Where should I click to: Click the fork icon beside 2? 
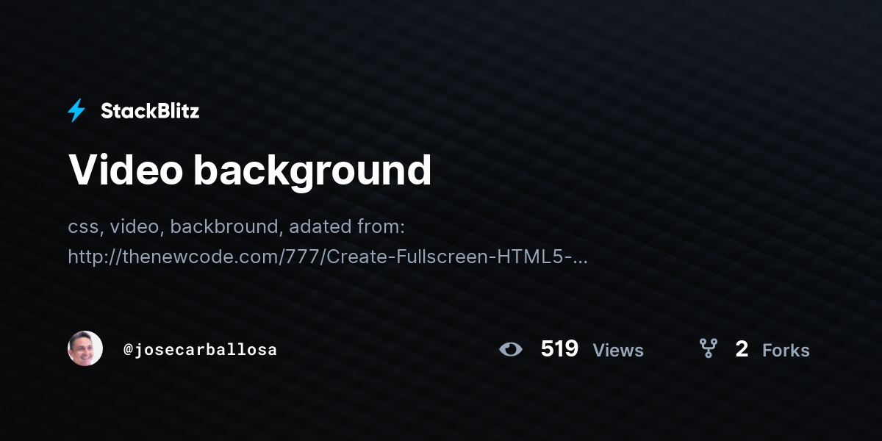coord(708,348)
